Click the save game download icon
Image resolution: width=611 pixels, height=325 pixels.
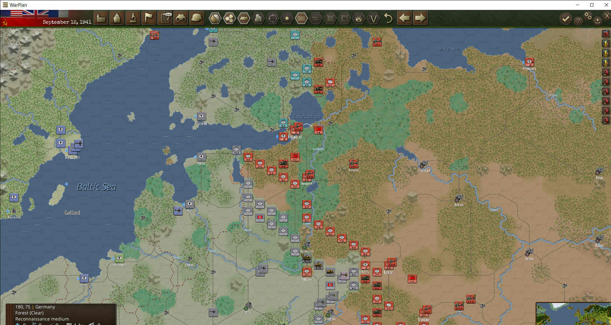pos(598,21)
